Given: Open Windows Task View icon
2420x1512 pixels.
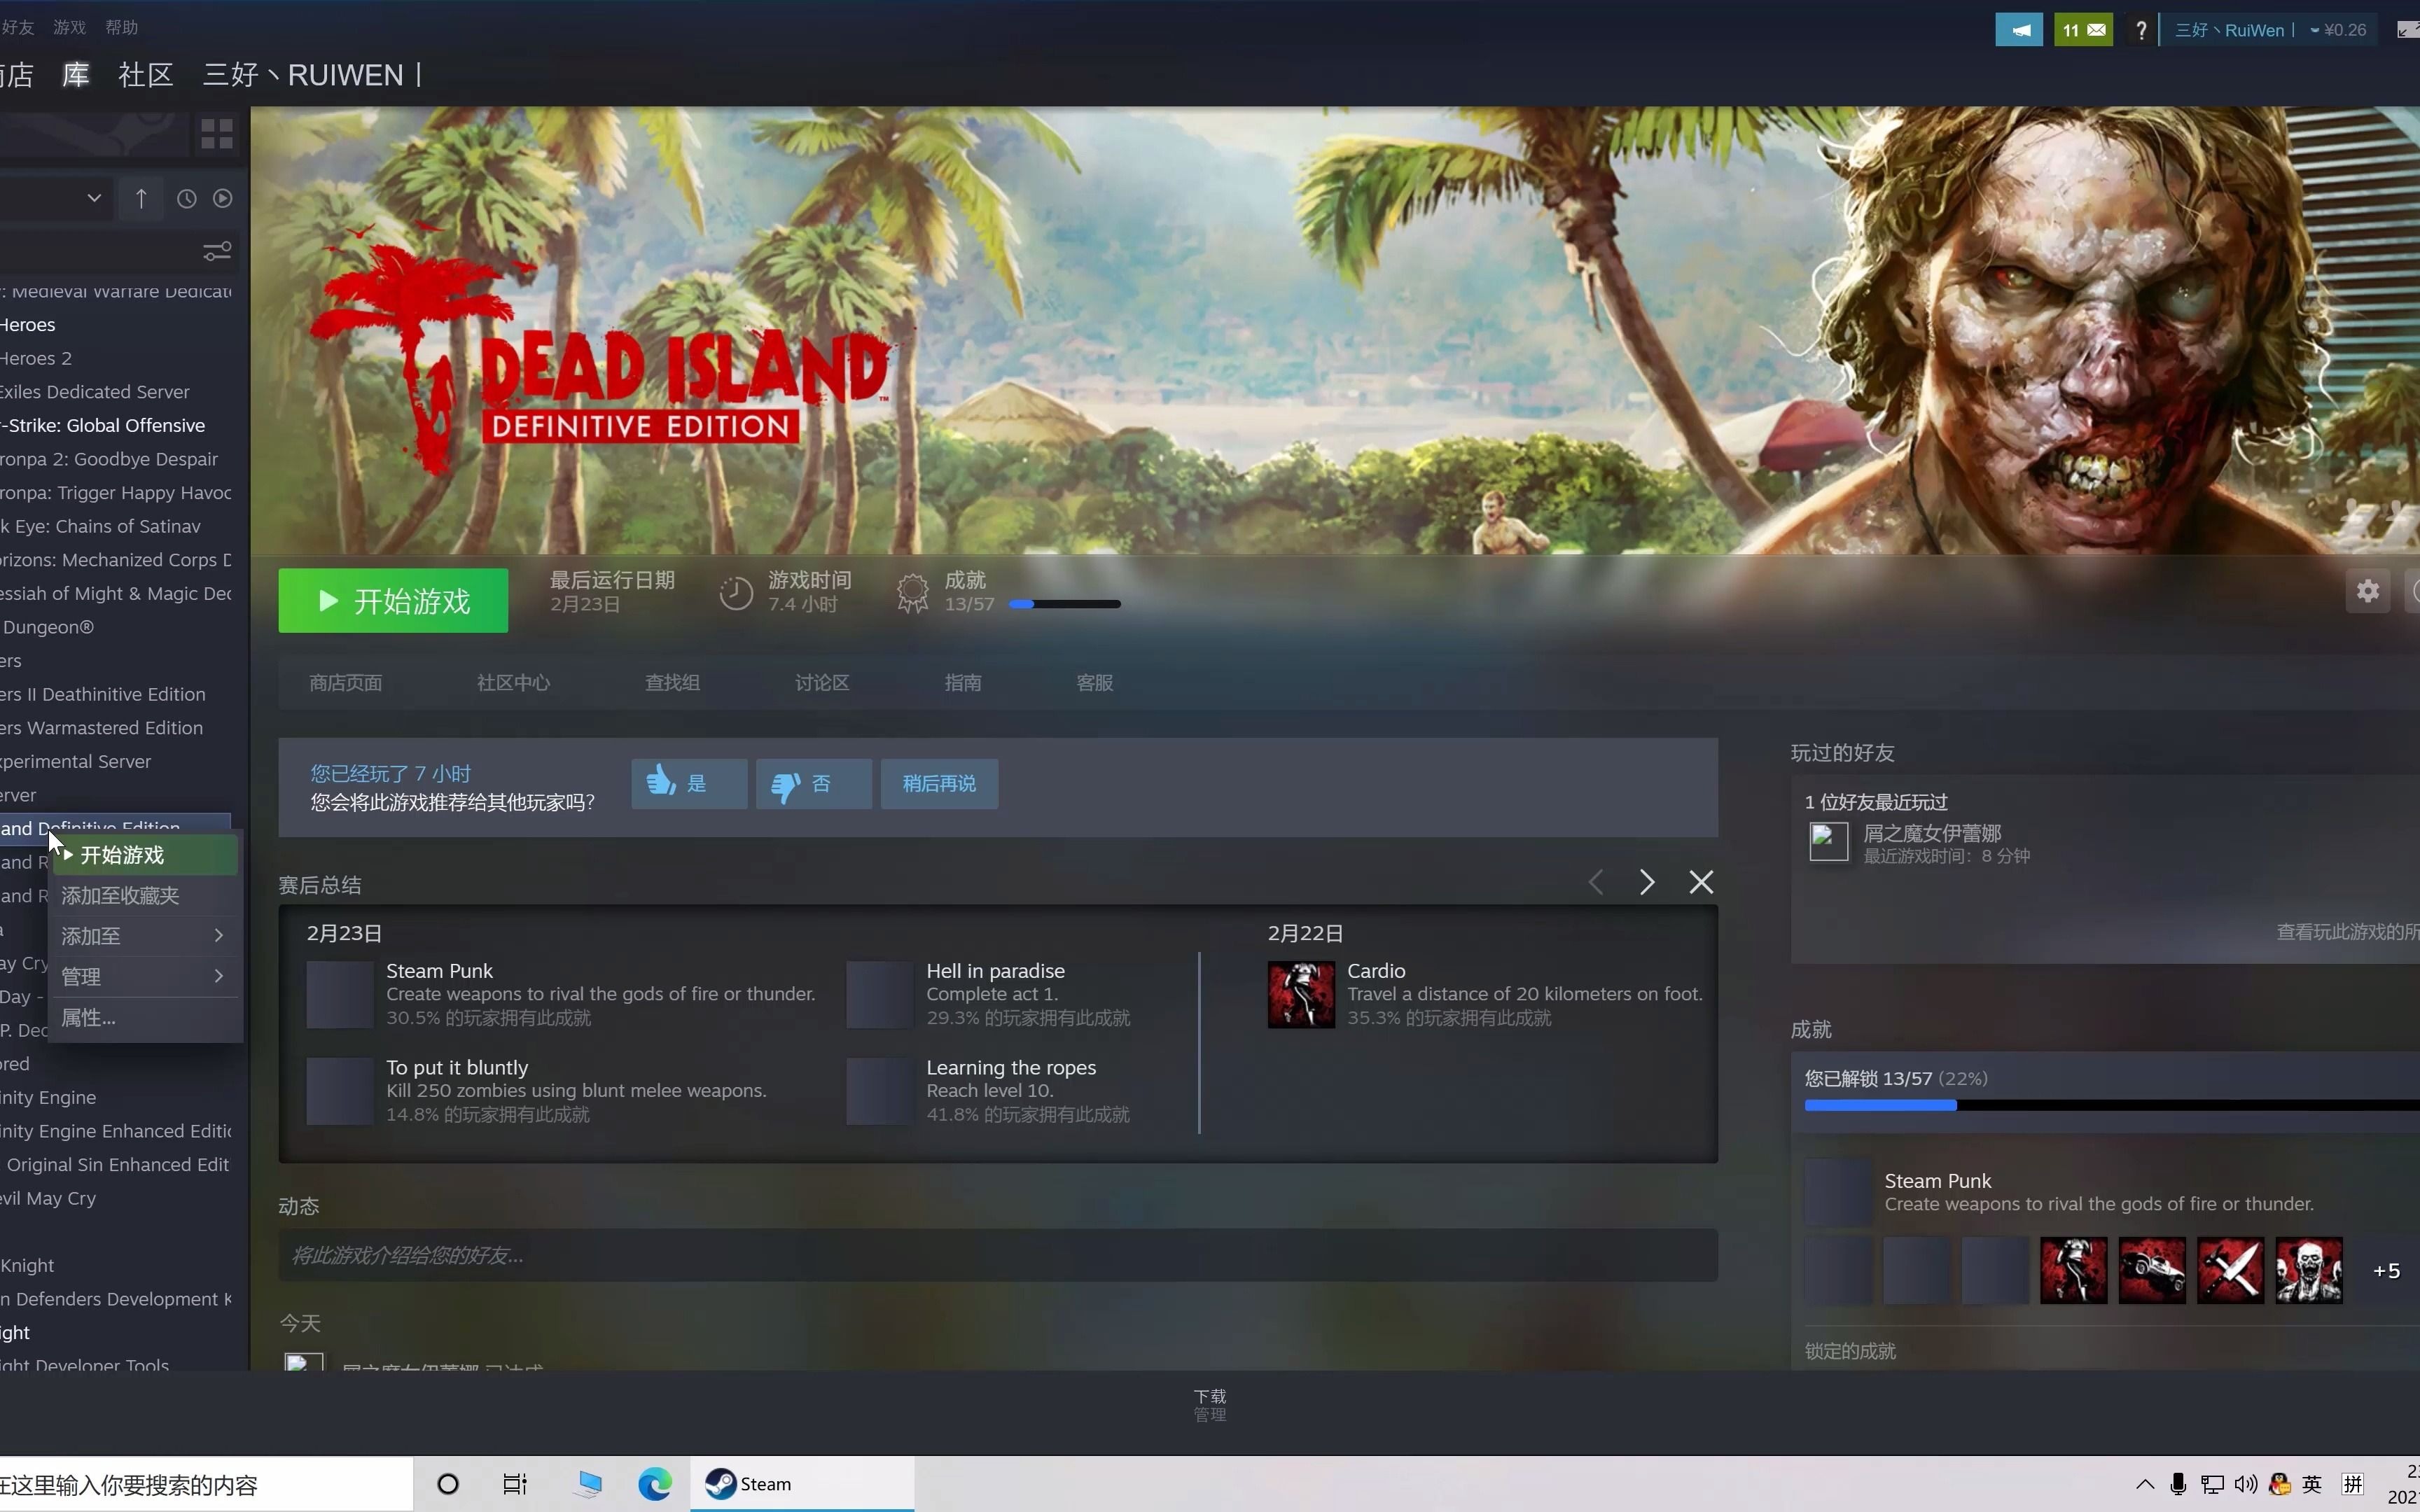Looking at the screenshot, I should tap(515, 1484).
